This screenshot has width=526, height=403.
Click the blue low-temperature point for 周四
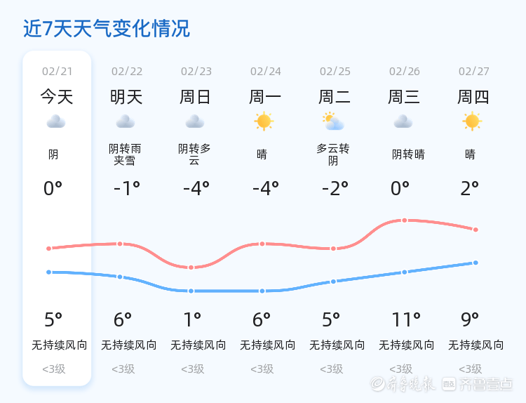tap(476, 263)
